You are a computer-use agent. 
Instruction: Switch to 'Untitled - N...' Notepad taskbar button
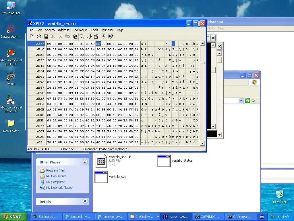(78, 217)
